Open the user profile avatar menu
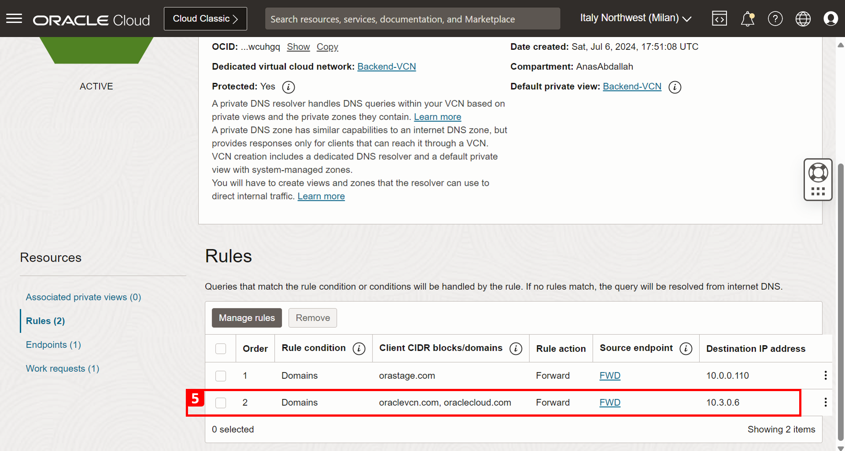The width and height of the screenshot is (845, 451). [x=831, y=18]
